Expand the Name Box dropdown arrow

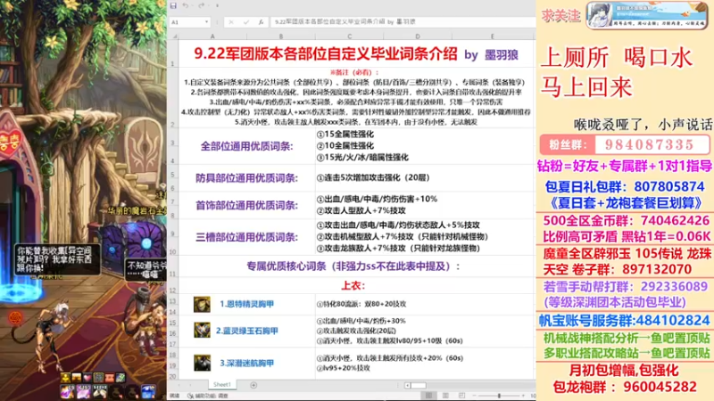pyautogui.click(x=206, y=21)
